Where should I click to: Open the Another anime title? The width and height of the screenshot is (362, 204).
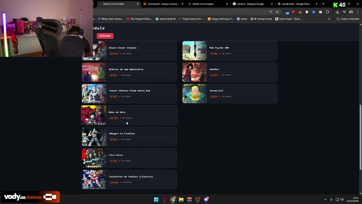(214, 69)
